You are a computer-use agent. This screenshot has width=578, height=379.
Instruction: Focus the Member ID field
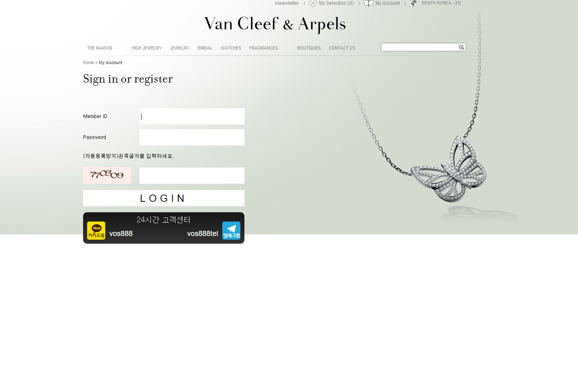tap(192, 116)
